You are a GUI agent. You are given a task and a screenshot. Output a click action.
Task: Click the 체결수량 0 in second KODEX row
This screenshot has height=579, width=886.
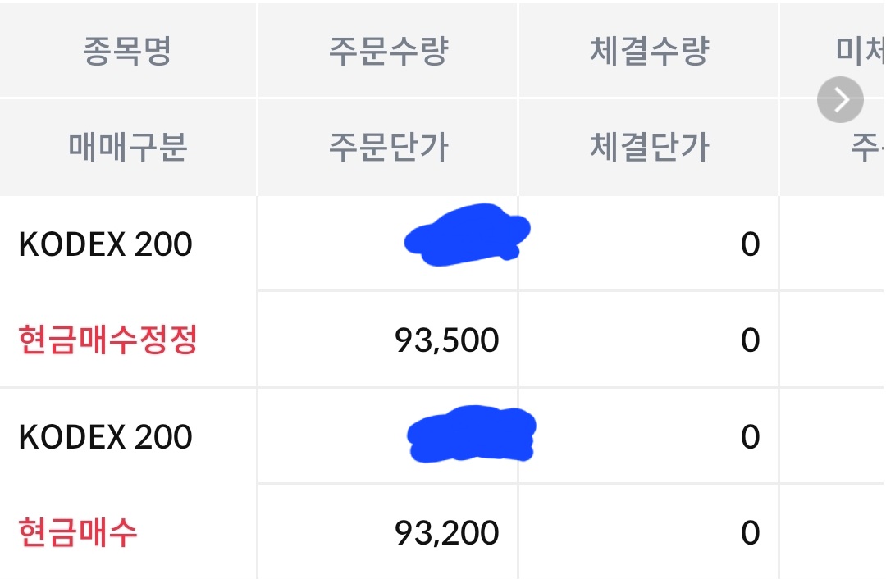[x=751, y=437]
